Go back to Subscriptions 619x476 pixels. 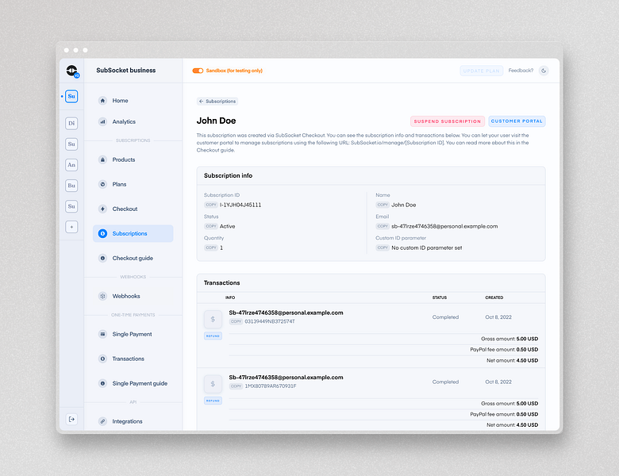217,102
